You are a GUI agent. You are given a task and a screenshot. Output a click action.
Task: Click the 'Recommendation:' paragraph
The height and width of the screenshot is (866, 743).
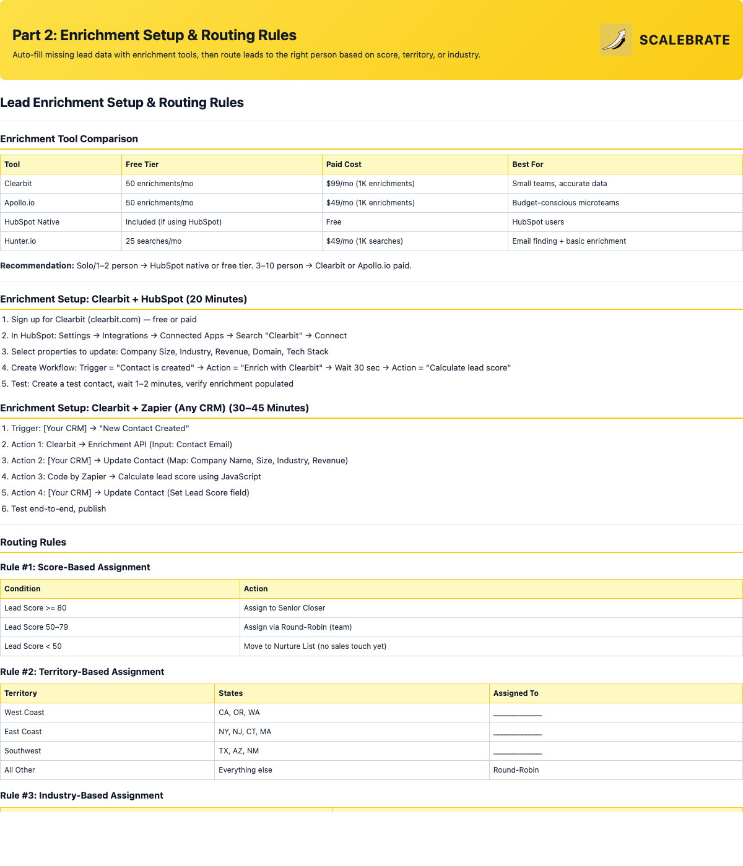point(206,266)
